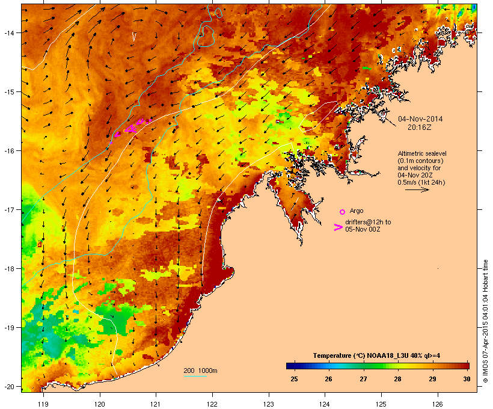
Task: Click colorbar tick label 28
Action: [x=397, y=379]
